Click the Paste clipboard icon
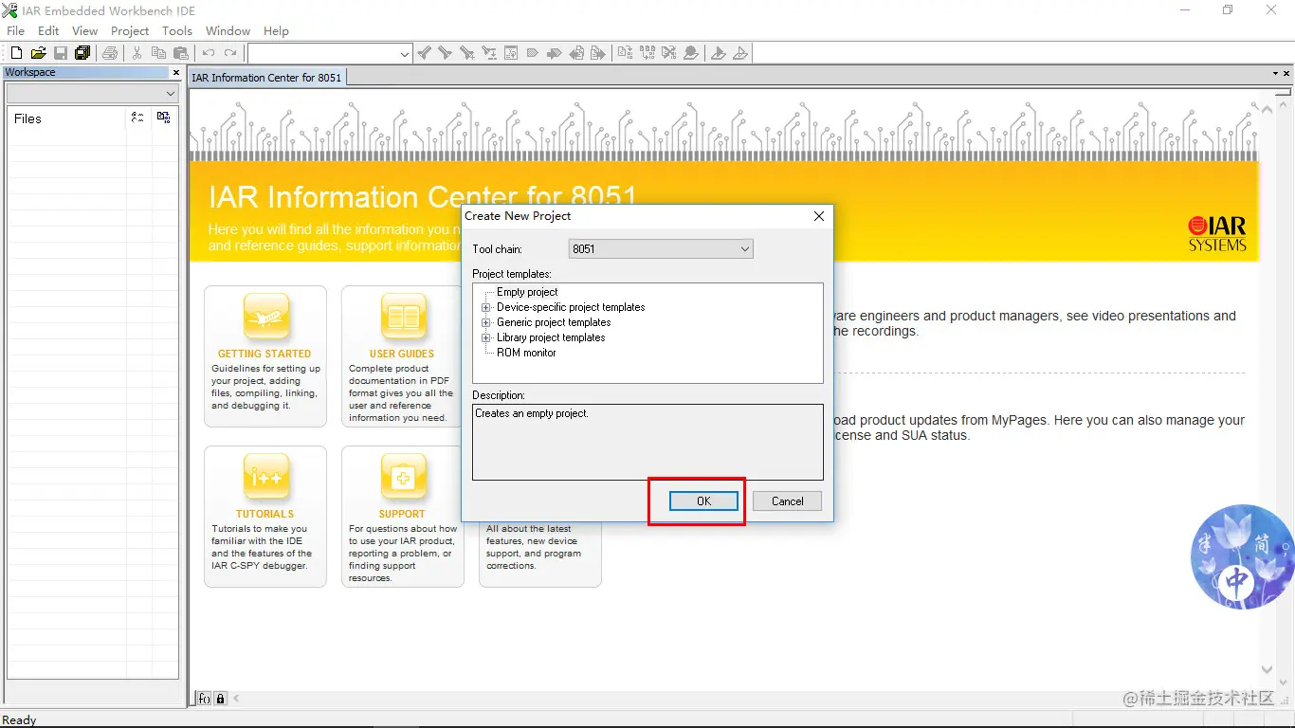The image size is (1295, 728). click(x=180, y=53)
